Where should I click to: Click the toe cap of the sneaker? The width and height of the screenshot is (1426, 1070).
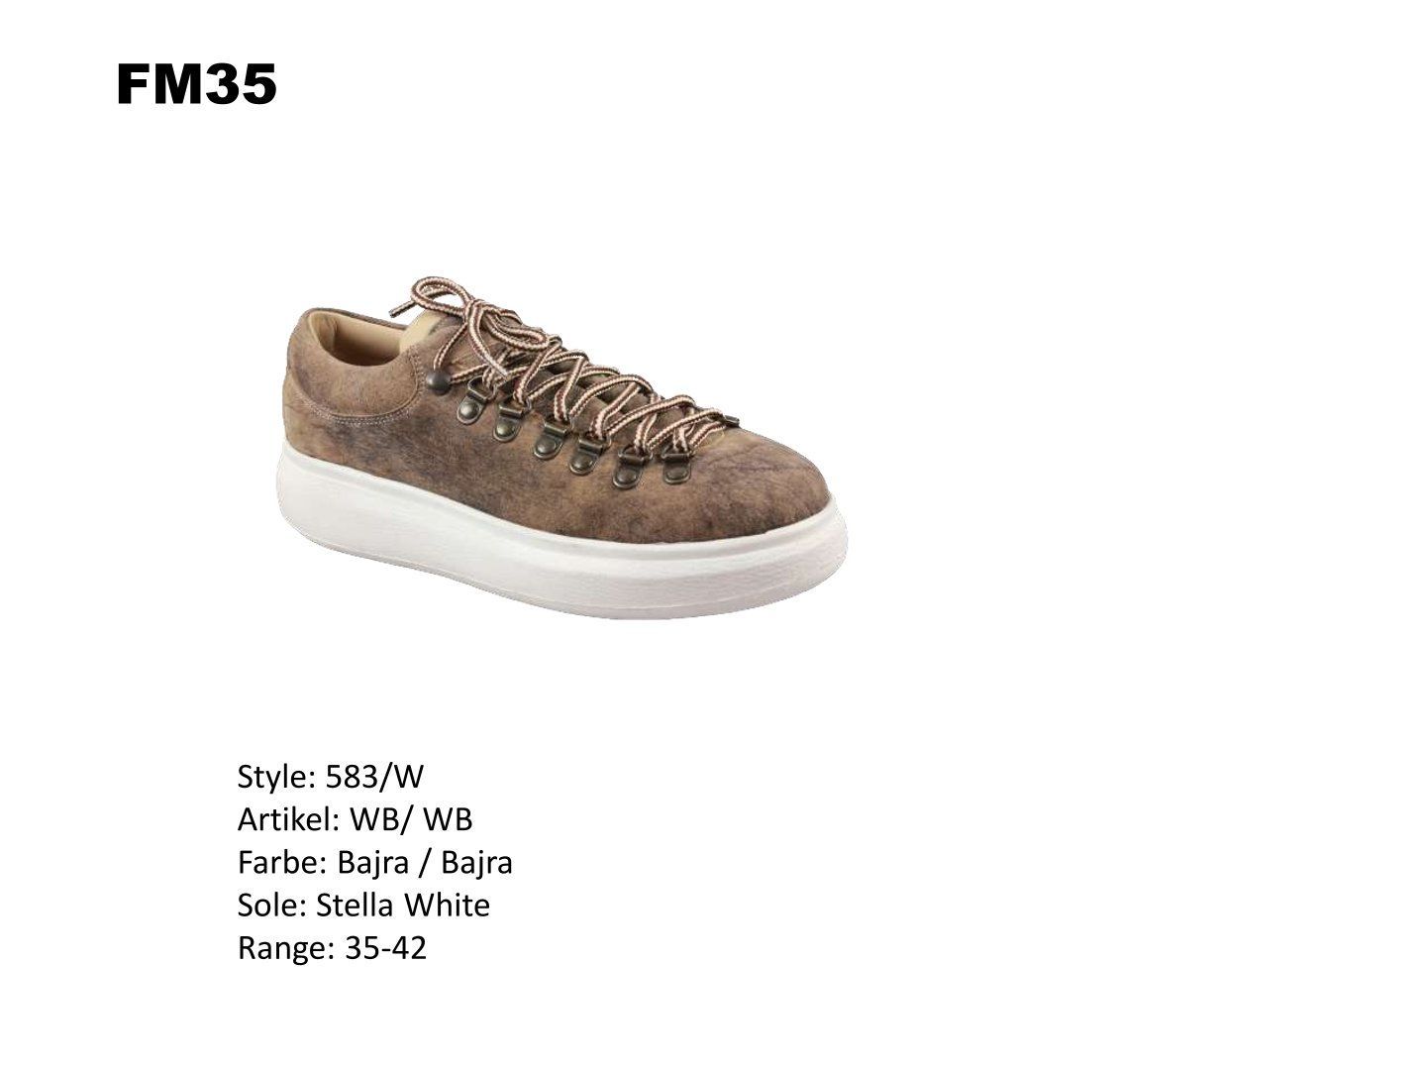(x=772, y=476)
